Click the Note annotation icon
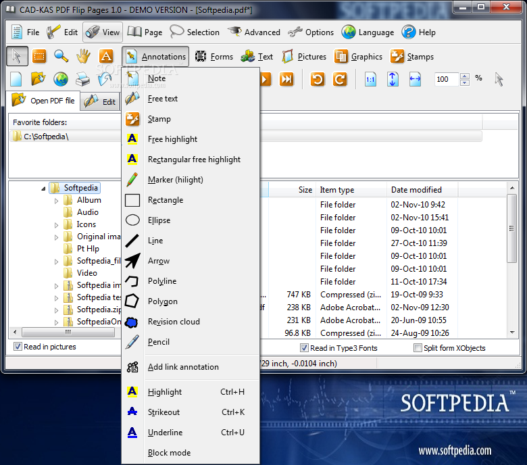This screenshot has width=527, height=465. pos(132,78)
